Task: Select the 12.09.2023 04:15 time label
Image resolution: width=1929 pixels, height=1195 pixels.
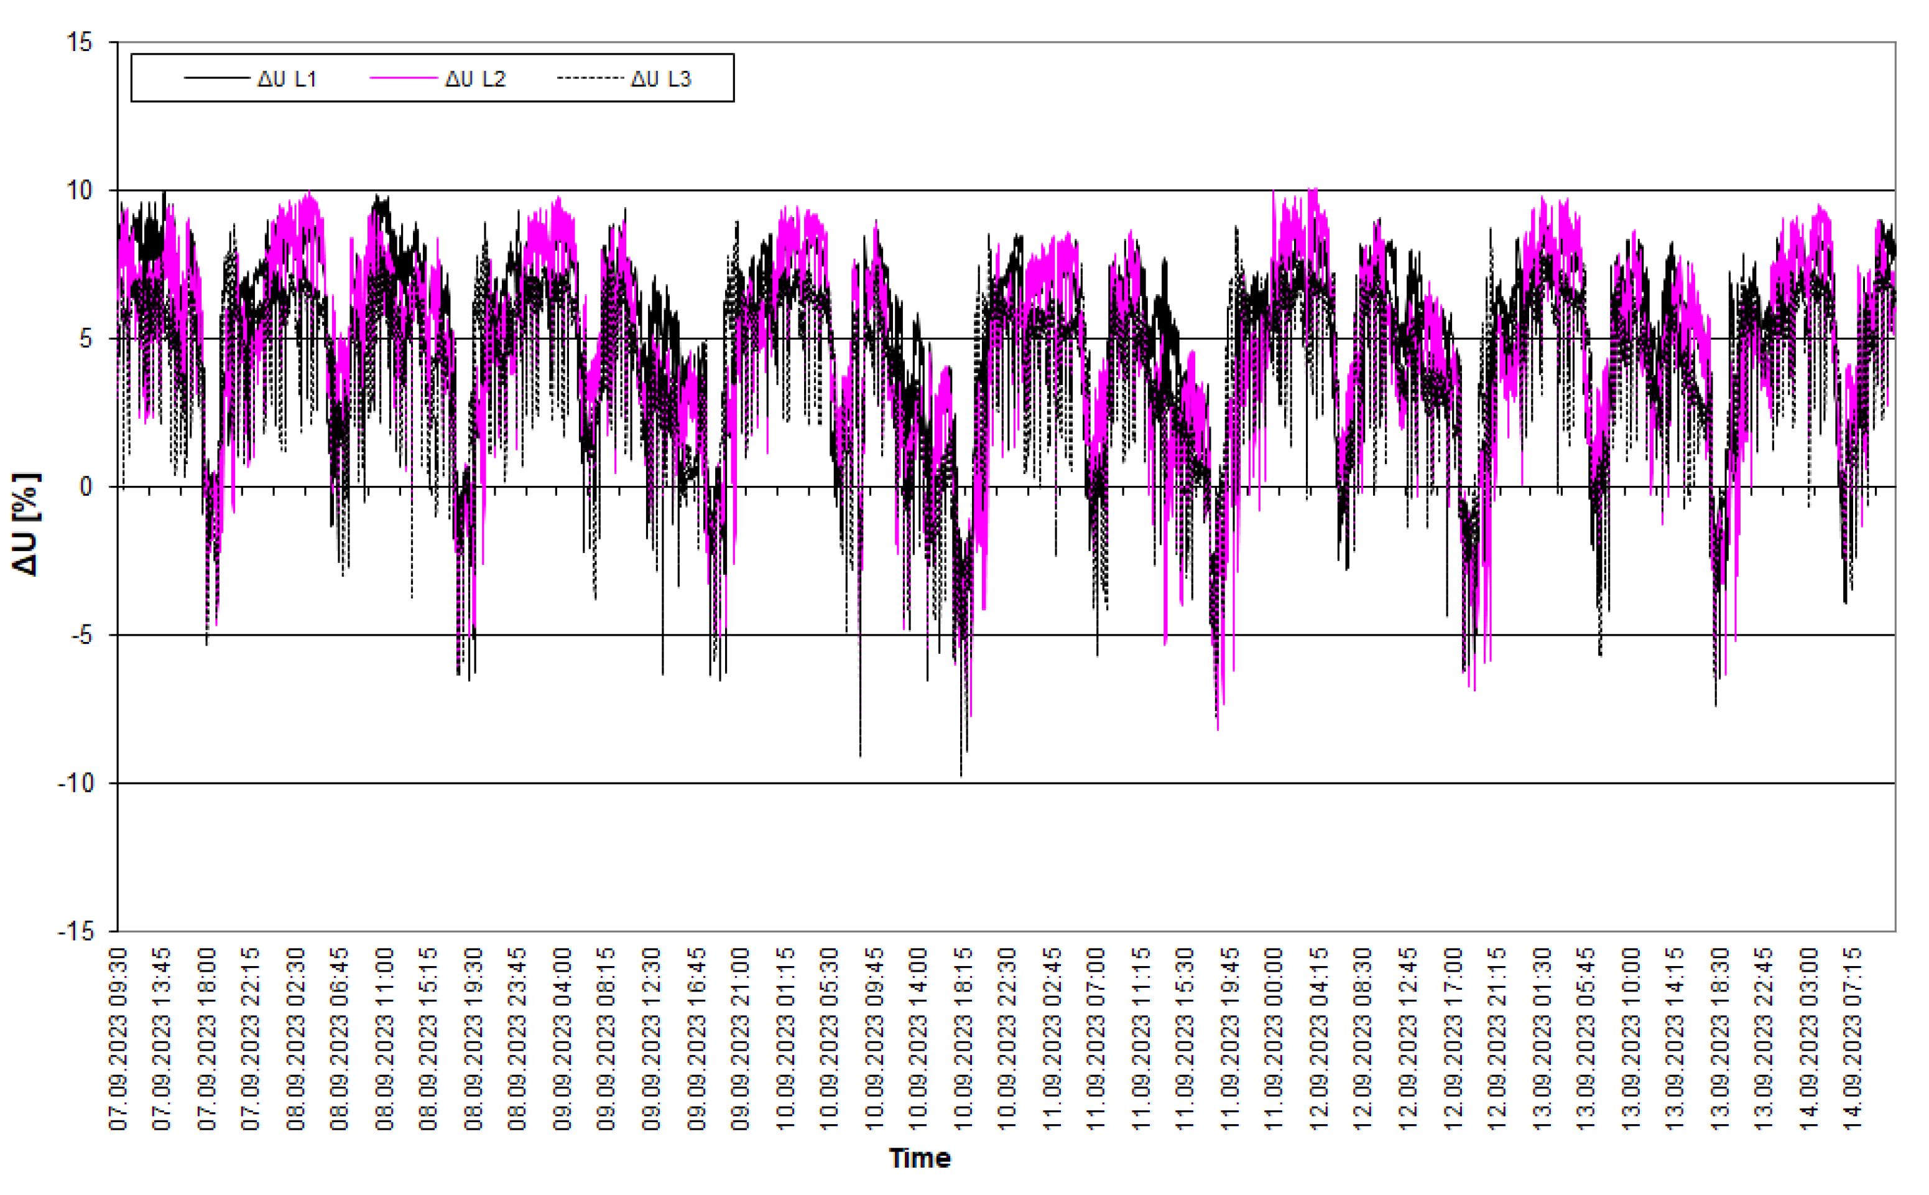Action: point(1320,1039)
